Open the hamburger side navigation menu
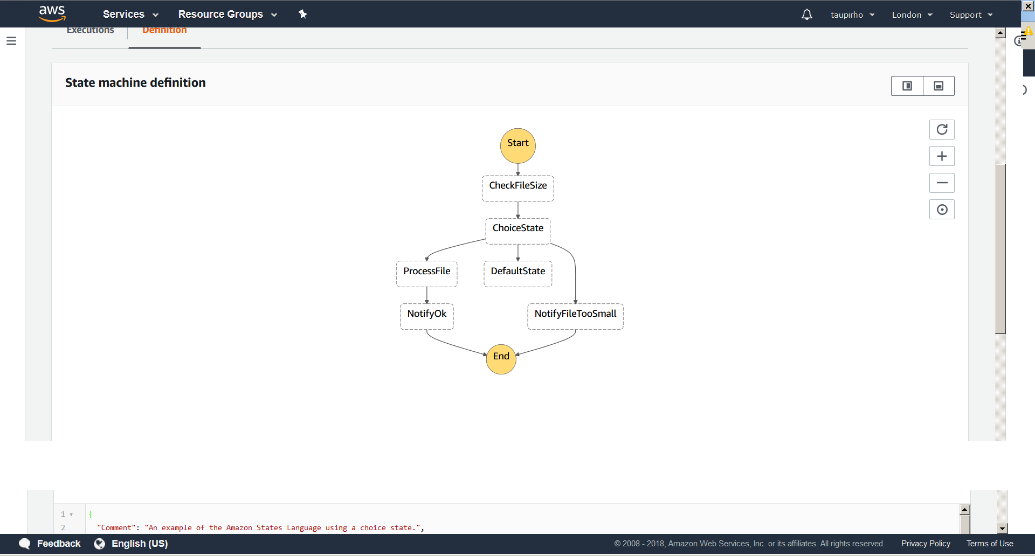The image size is (1035, 556). click(x=11, y=41)
